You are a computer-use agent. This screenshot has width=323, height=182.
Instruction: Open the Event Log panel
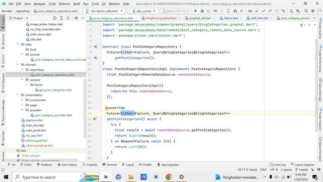click(278, 165)
